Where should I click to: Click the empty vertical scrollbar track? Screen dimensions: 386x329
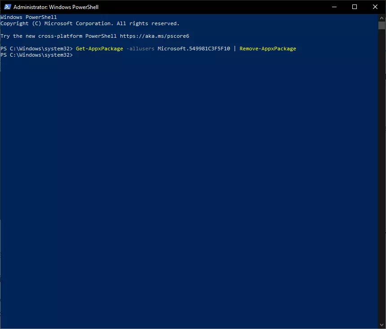(382, 180)
